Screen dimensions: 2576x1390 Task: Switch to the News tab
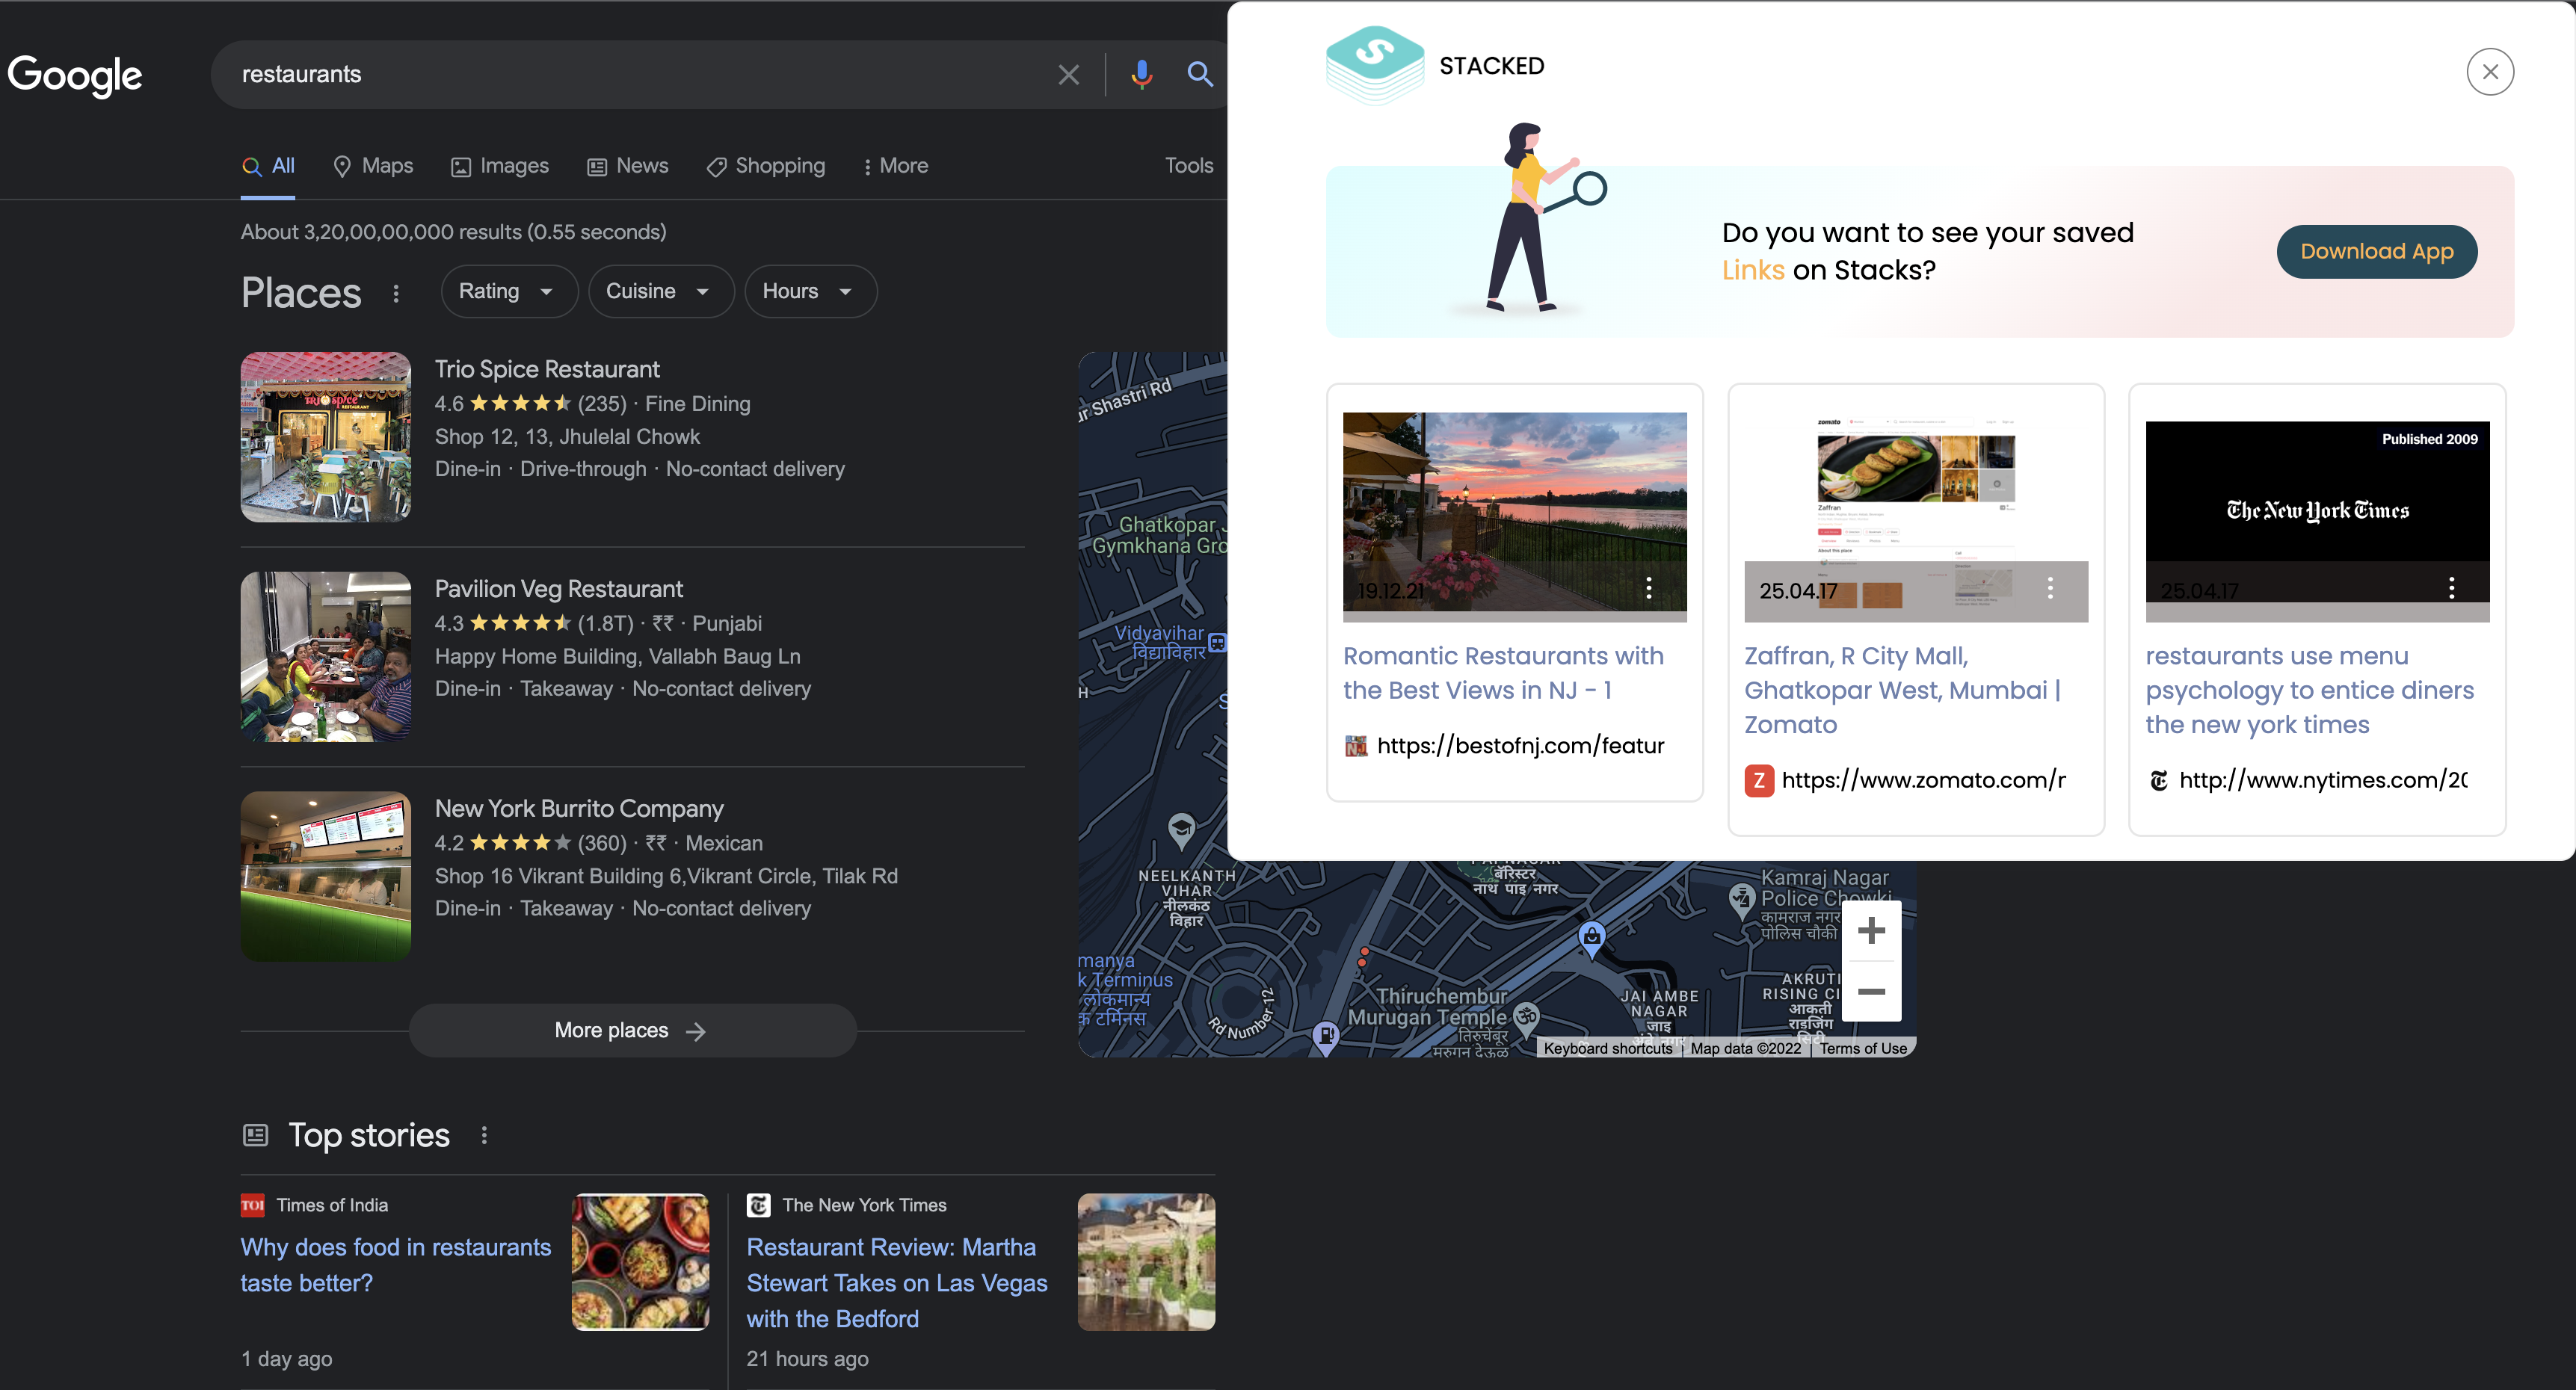pyautogui.click(x=628, y=166)
